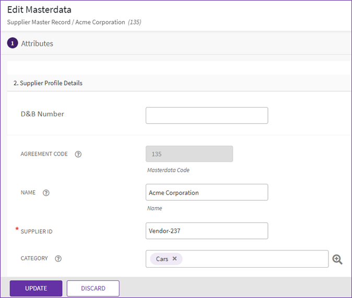Click the UPDATE button

[36, 289]
